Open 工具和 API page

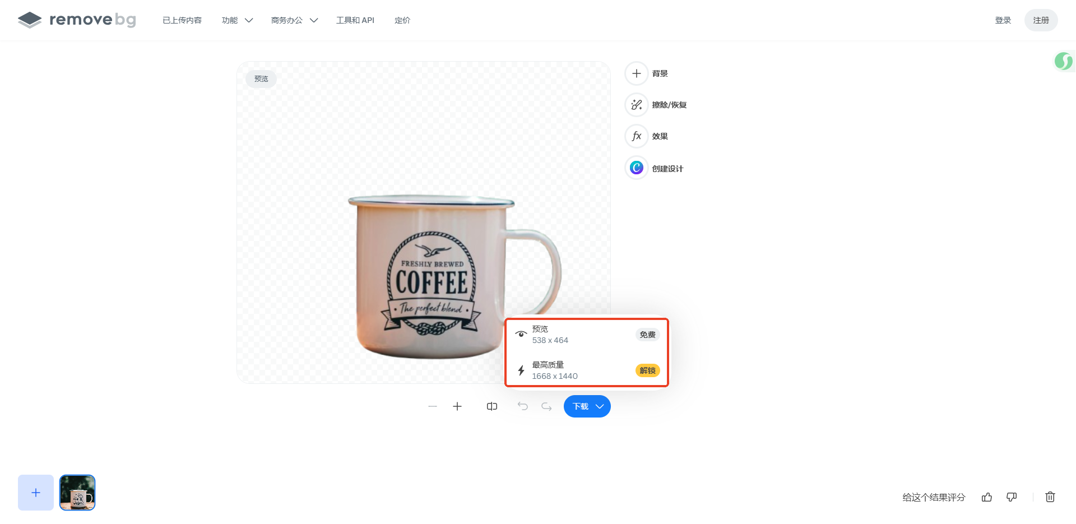coord(355,20)
